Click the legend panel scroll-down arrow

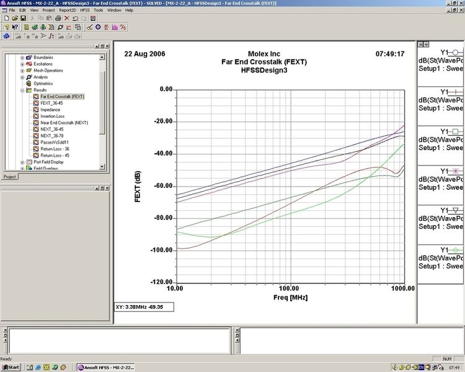pos(426,45)
